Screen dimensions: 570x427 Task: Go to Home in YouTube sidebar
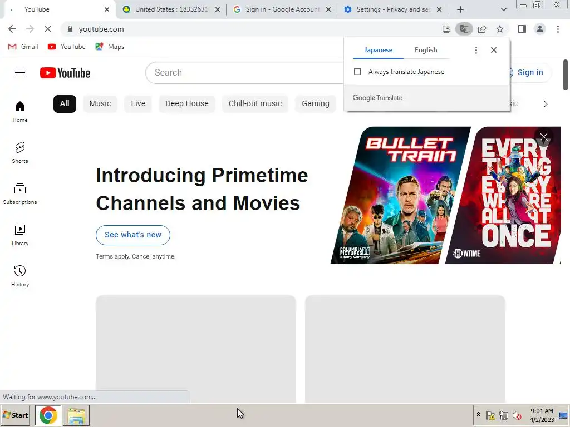click(x=20, y=111)
